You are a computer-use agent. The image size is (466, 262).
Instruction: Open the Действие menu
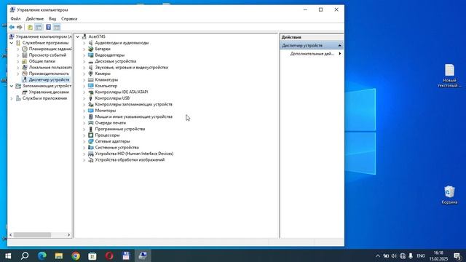click(x=35, y=19)
